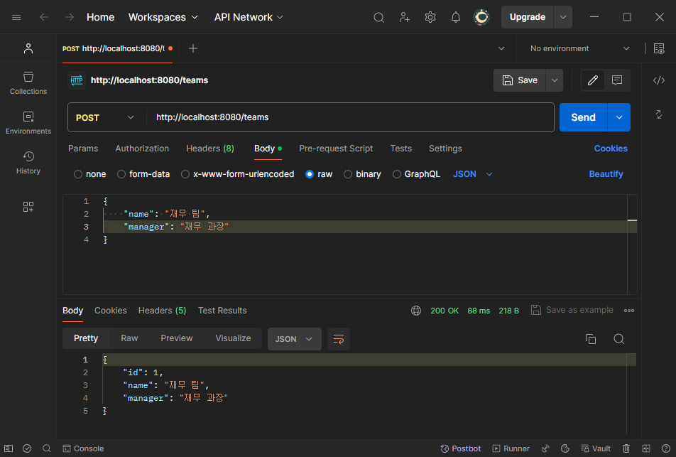Open the Upgrade dropdown arrow

[563, 17]
